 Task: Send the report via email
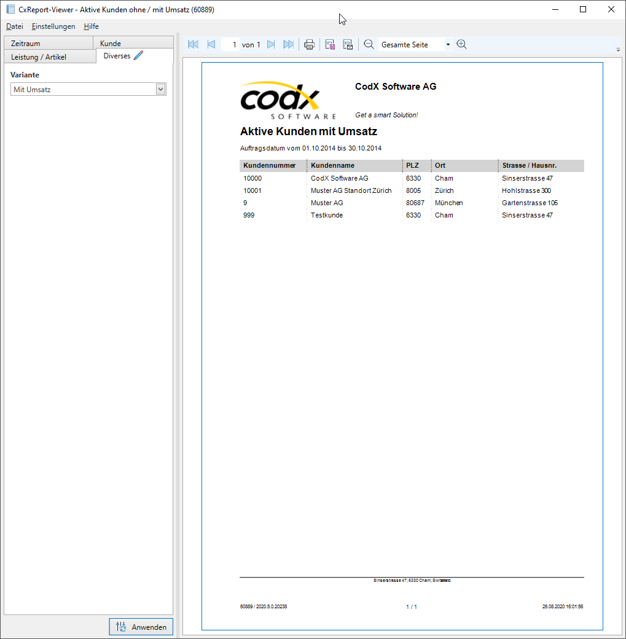click(x=348, y=44)
